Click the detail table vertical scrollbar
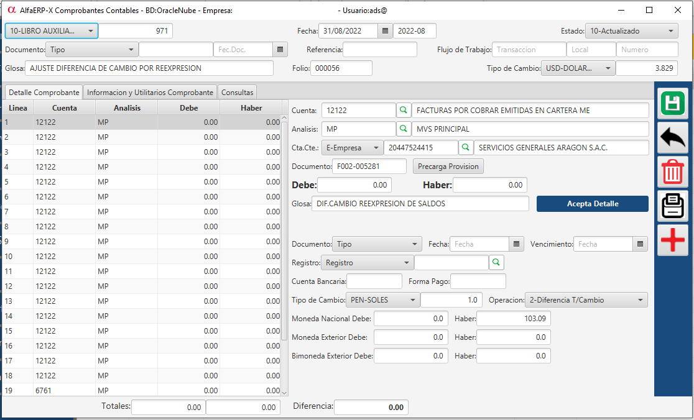694x420 pixels. pos(284,249)
